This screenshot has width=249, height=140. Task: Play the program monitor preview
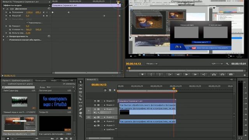tap(187, 74)
